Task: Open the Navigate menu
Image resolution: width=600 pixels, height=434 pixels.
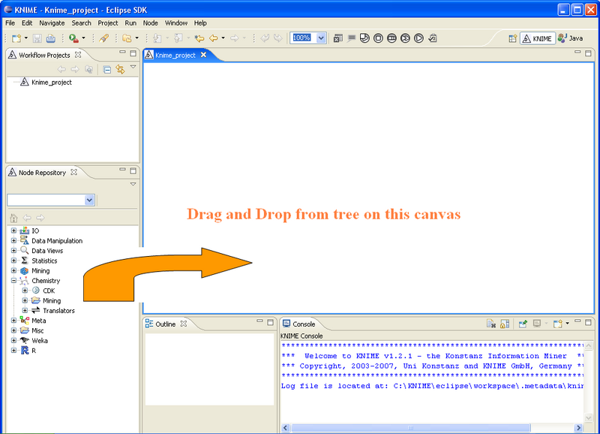Action: [52, 23]
